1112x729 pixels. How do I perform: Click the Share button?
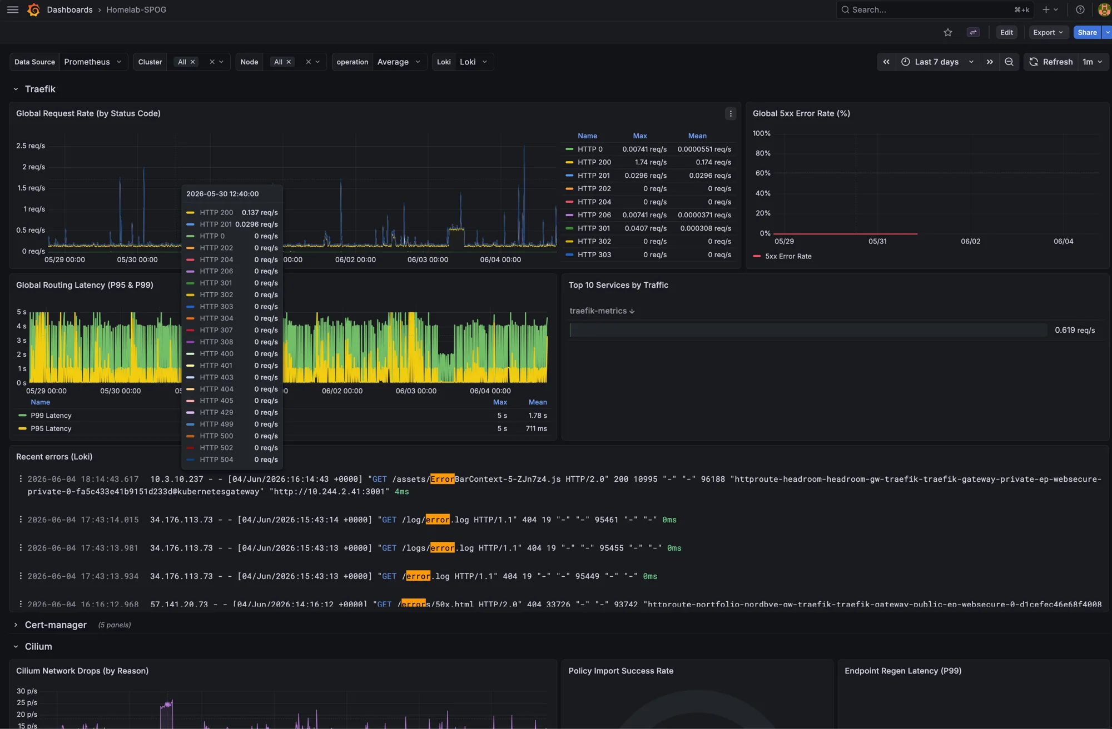pos(1087,32)
